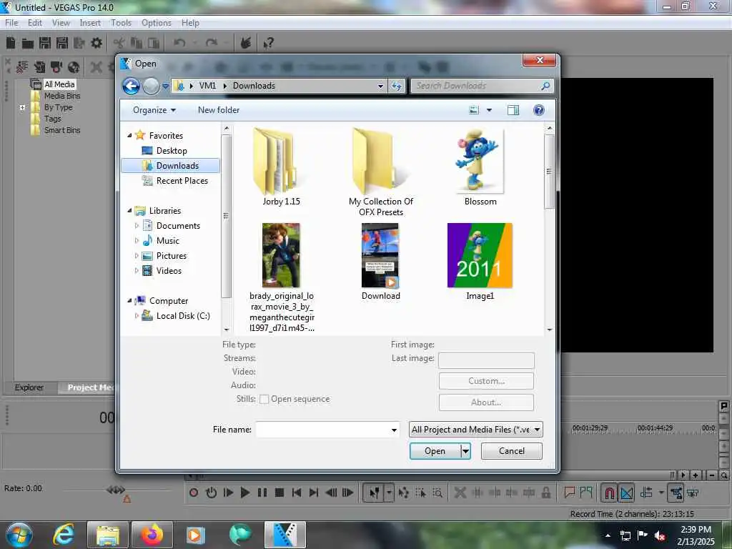
Task: Open the Insert menu
Action: [90, 23]
